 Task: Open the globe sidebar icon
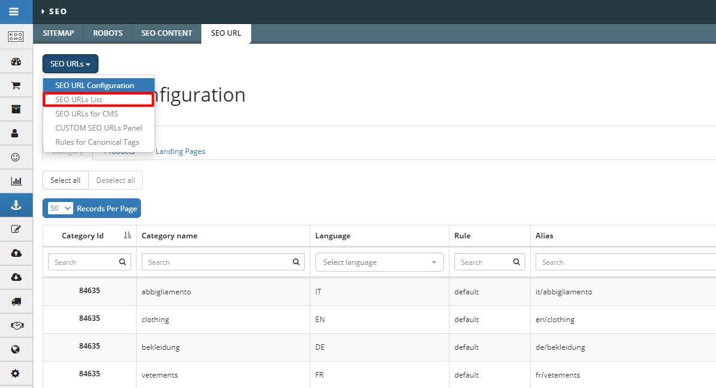(x=15, y=350)
